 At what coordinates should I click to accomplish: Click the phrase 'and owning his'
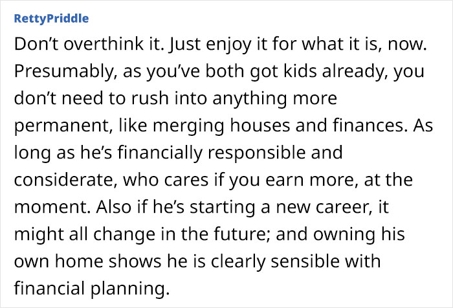click(x=340, y=234)
